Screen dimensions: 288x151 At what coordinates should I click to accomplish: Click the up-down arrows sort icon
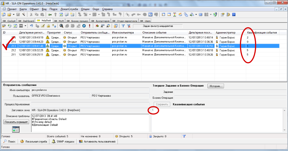tap(54, 26)
